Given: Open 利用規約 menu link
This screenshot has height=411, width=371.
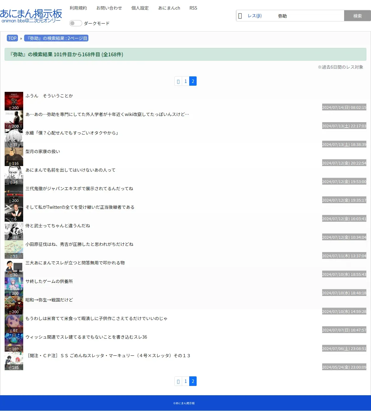Looking at the screenshot, I should point(78,8).
